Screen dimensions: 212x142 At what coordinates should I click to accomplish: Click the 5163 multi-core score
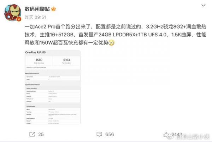[66, 60]
